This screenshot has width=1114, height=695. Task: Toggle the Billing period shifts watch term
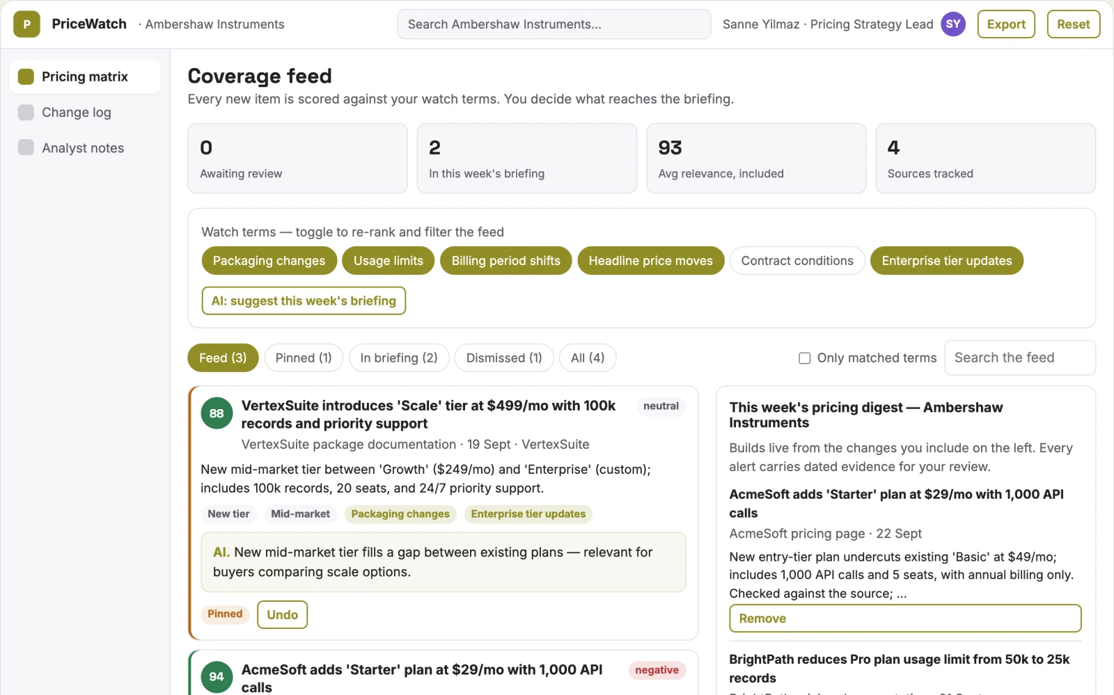505,261
